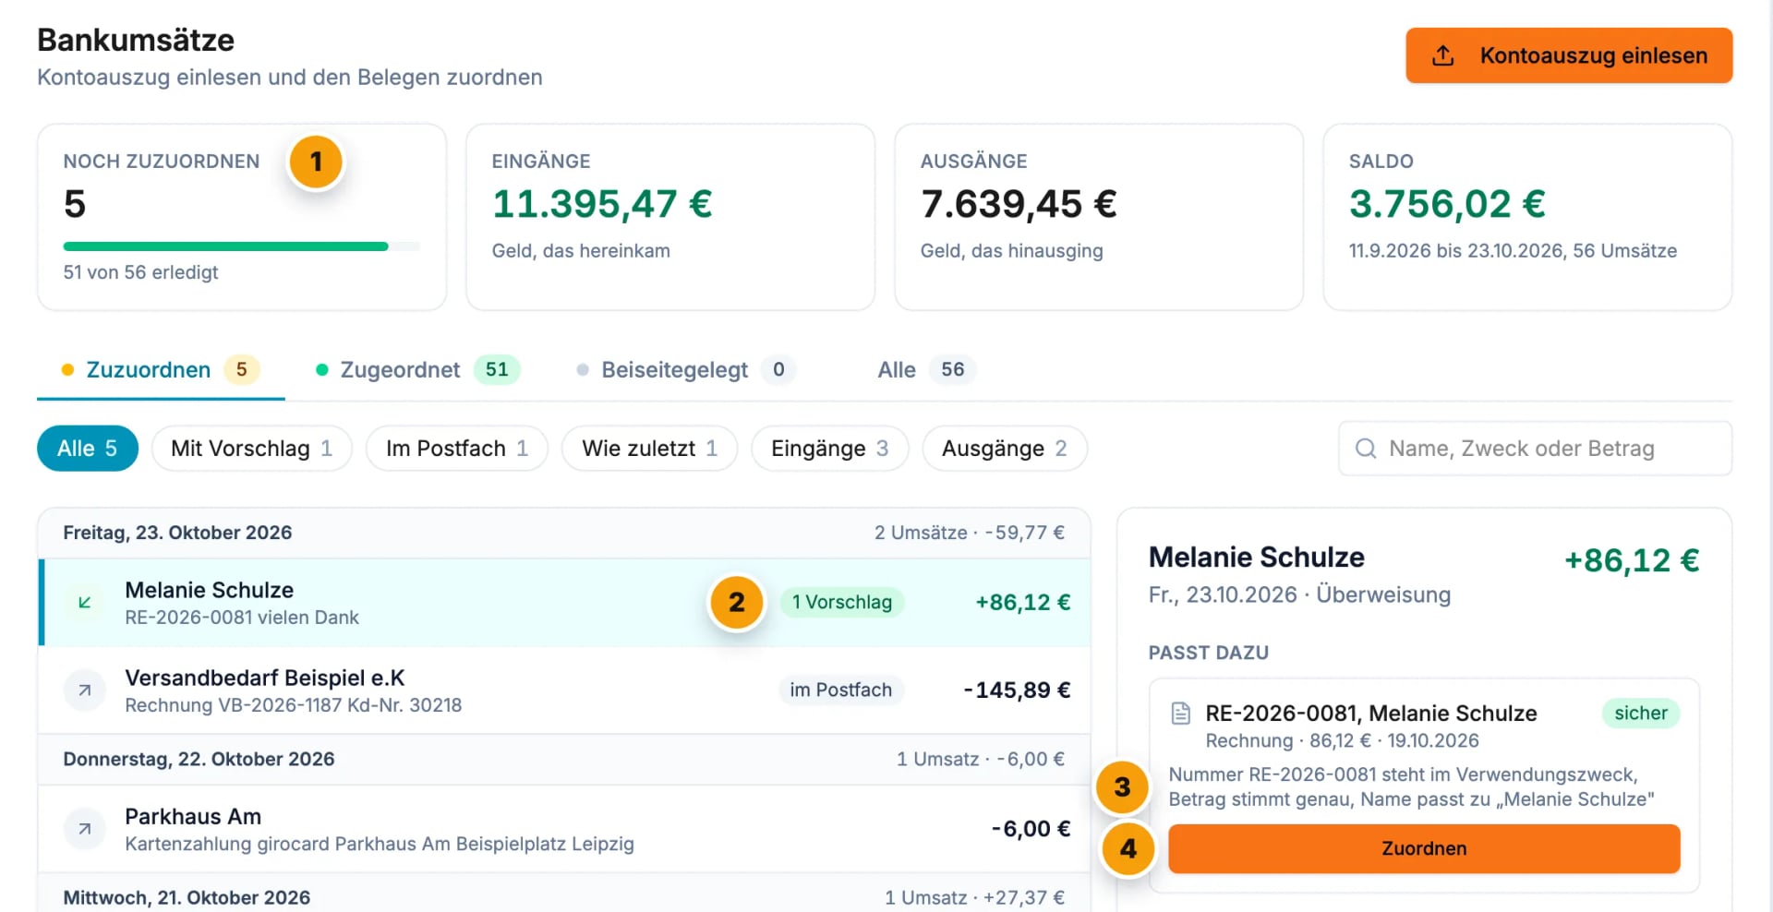The width and height of the screenshot is (1773, 912).
Task: Click the 1 Vorschlag badge
Action: click(841, 602)
